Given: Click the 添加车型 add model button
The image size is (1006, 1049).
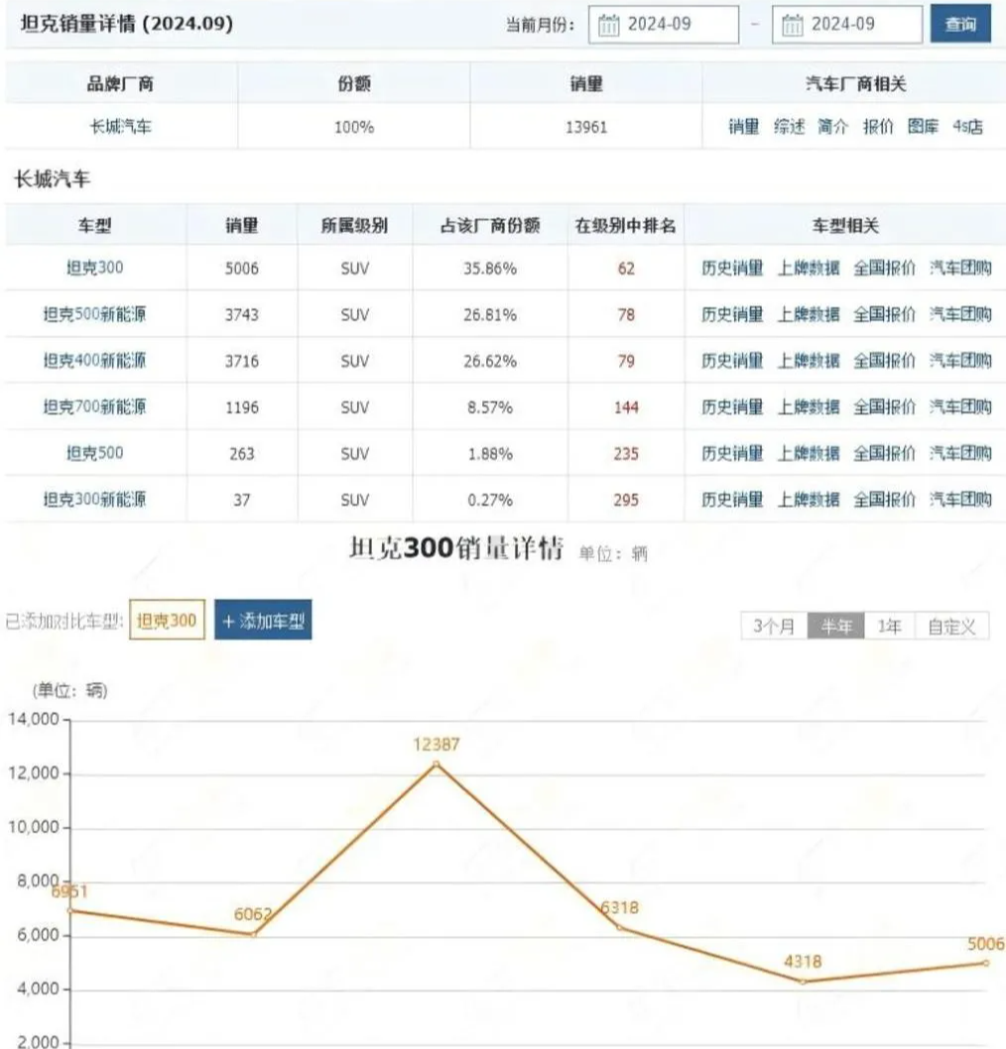Looking at the screenshot, I should (x=263, y=620).
